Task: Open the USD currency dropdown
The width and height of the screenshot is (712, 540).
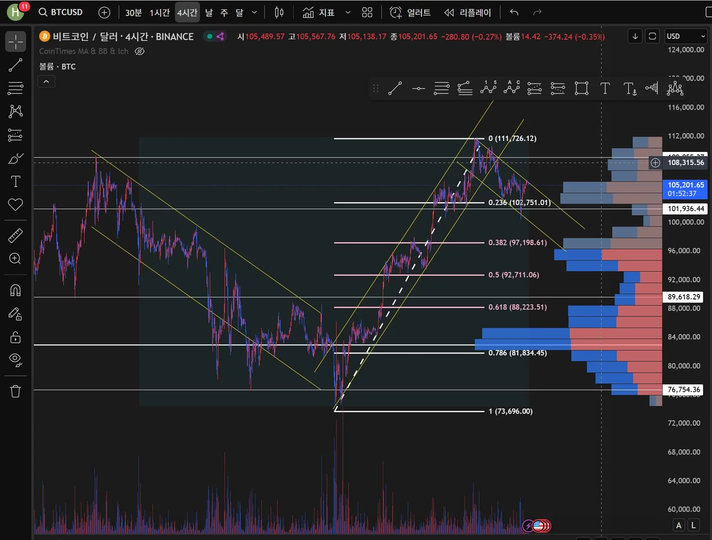Action: [685, 36]
